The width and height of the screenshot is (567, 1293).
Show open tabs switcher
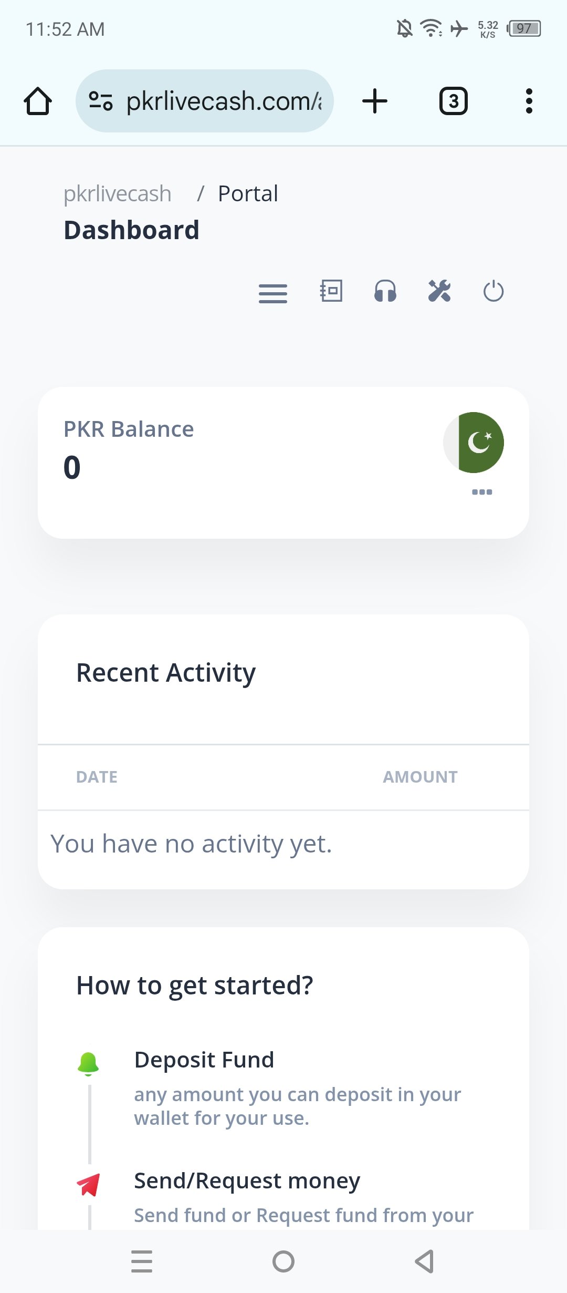tap(454, 101)
